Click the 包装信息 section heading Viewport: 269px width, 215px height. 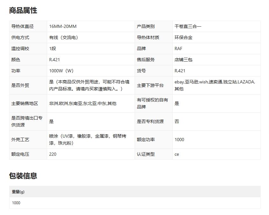(23, 176)
